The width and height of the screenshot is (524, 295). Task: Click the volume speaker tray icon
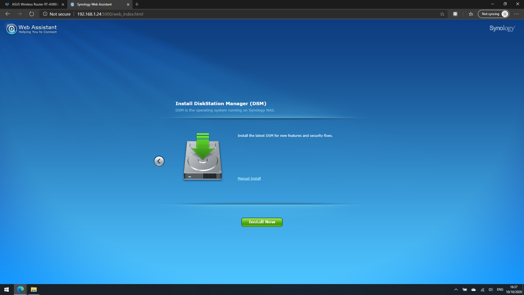click(491, 290)
